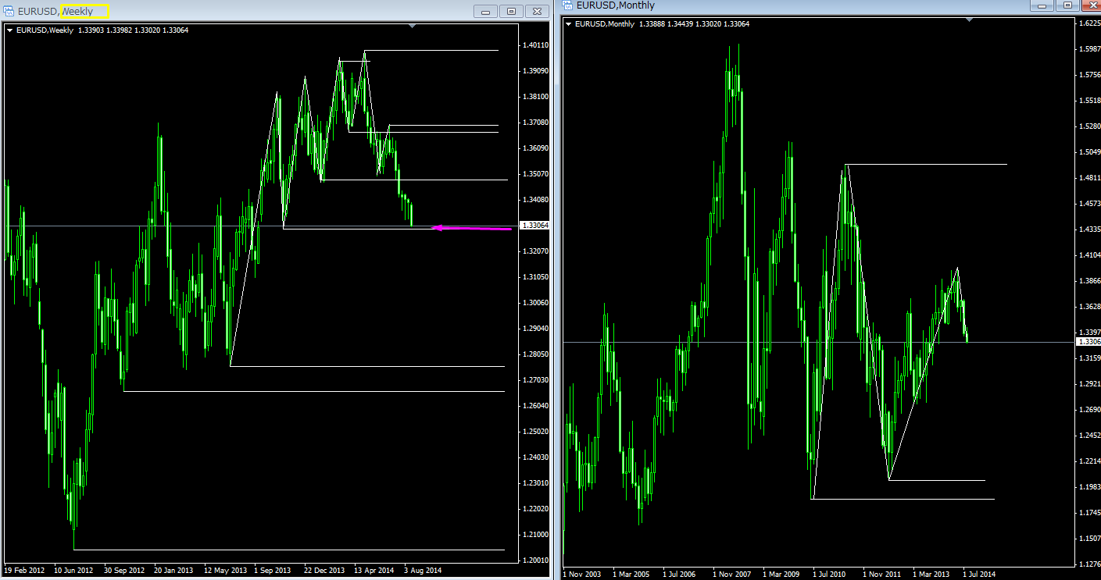Close the EURUSD Weekly chart window

pos(536,11)
